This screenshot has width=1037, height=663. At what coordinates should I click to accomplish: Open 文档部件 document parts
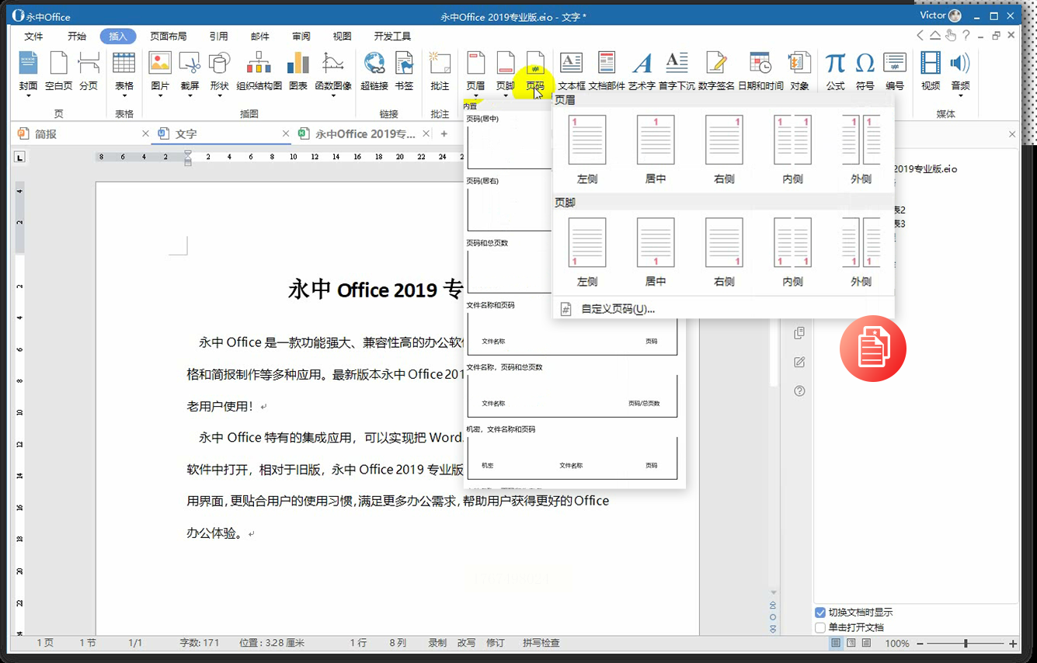[x=607, y=64]
